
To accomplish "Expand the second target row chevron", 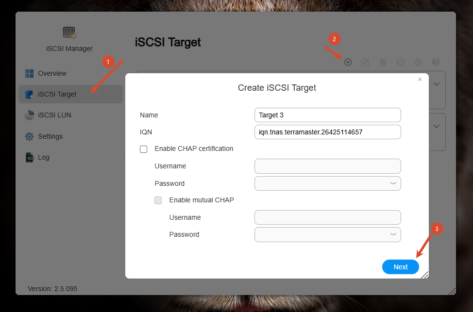I will [437, 126].
